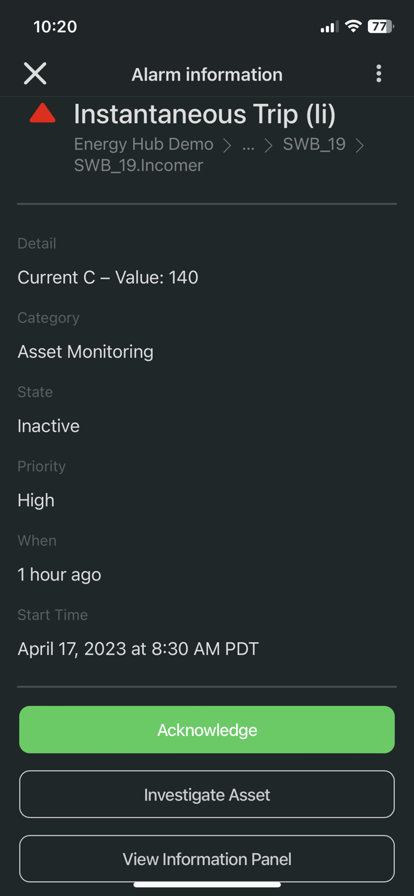The image size is (414, 896).
Task: Close the Alarm information screen
Action: click(x=35, y=74)
